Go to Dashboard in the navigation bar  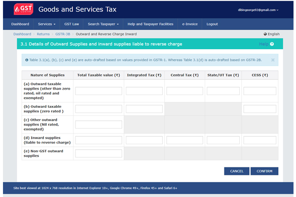click(20, 24)
